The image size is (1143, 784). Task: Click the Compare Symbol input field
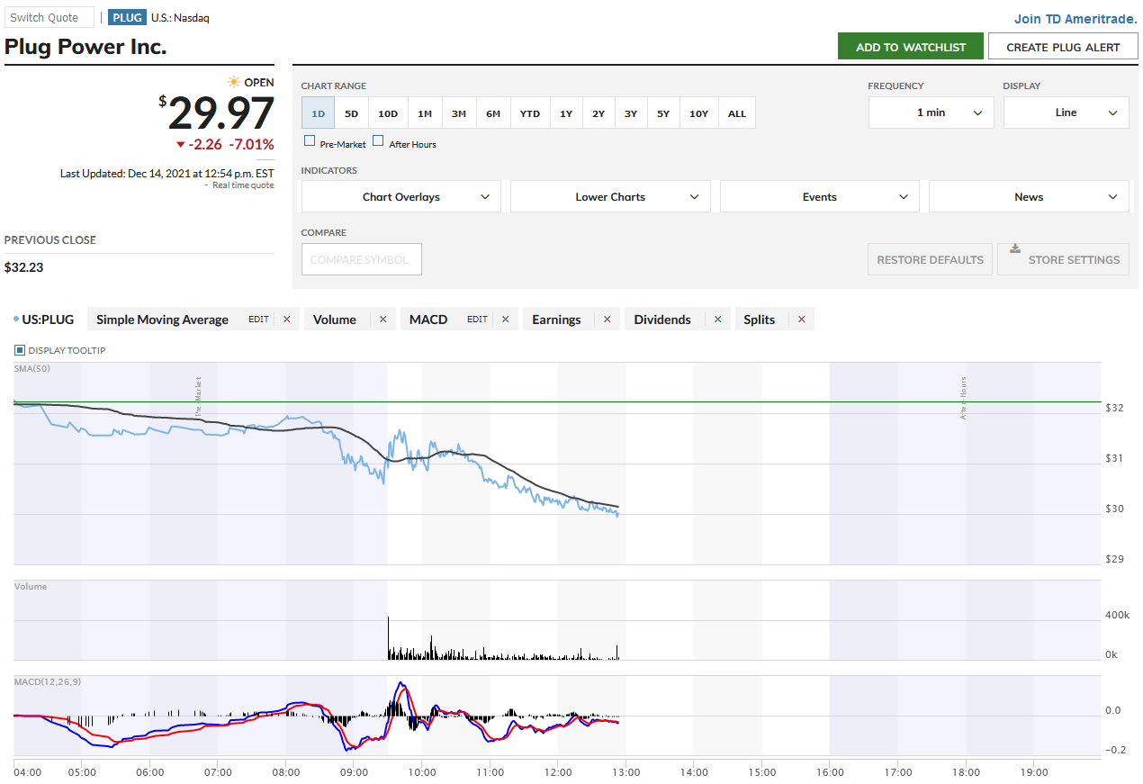[x=361, y=259]
